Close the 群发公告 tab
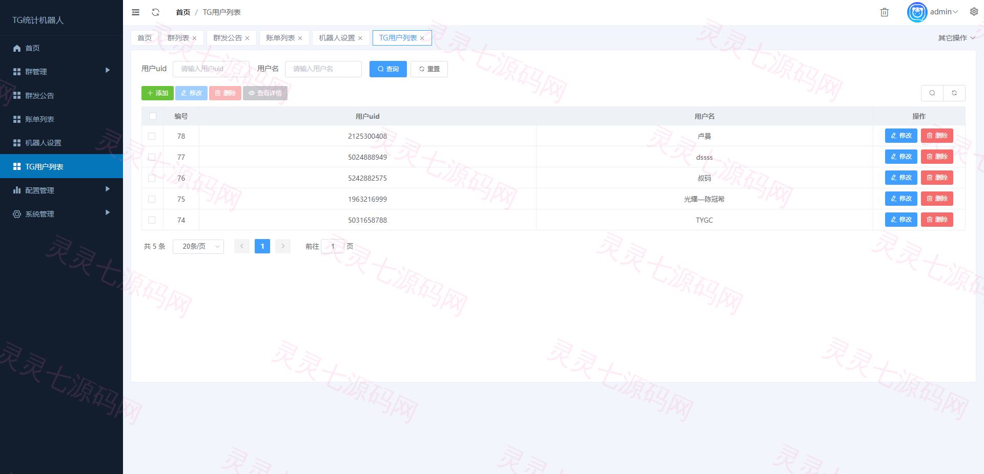984x474 pixels. [248, 38]
